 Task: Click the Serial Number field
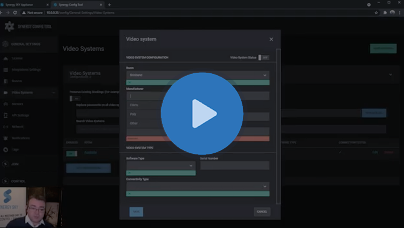[235, 166]
